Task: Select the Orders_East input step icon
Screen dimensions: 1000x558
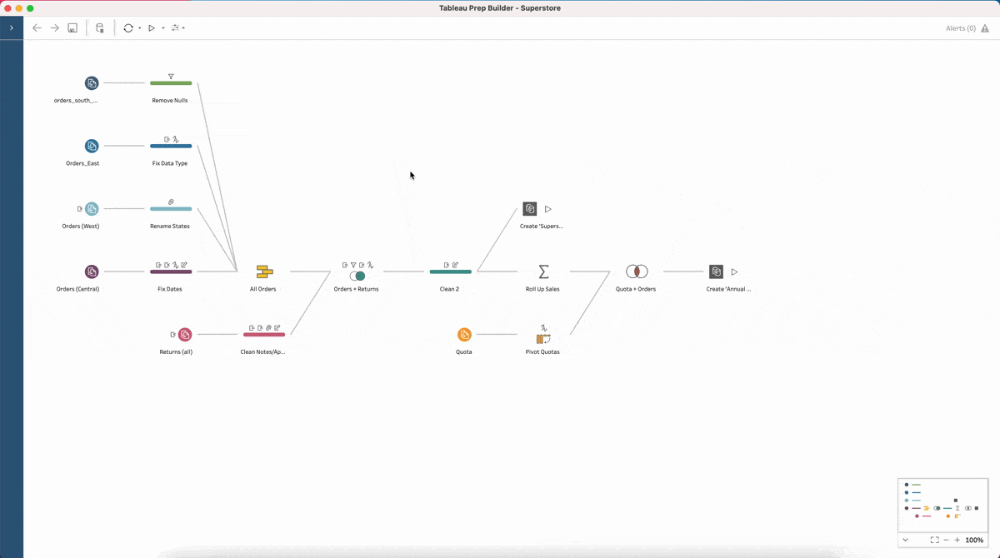Action: 92,146
